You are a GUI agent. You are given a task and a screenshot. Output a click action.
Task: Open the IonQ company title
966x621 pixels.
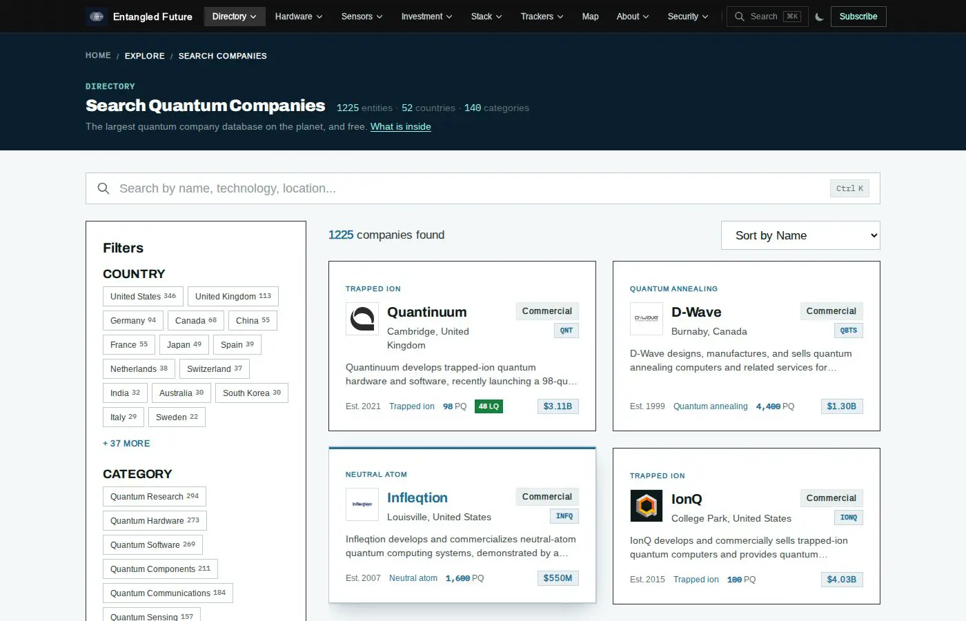pos(687,499)
